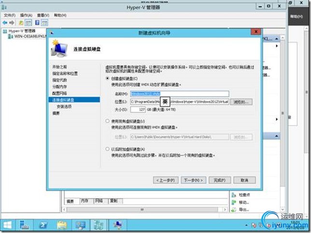Switch to the 复制 tab in details pane
Image resolution: width=311 pixels, height=233 pixels.
[x=113, y=201]
